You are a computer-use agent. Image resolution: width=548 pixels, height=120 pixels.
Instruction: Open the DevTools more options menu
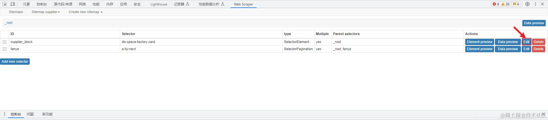[535, 4]
